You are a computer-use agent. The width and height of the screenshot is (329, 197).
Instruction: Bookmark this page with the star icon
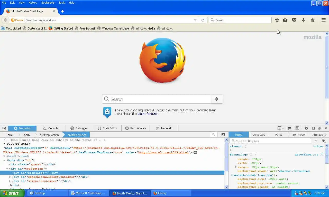pyautogui.click(x=277, y=20)
